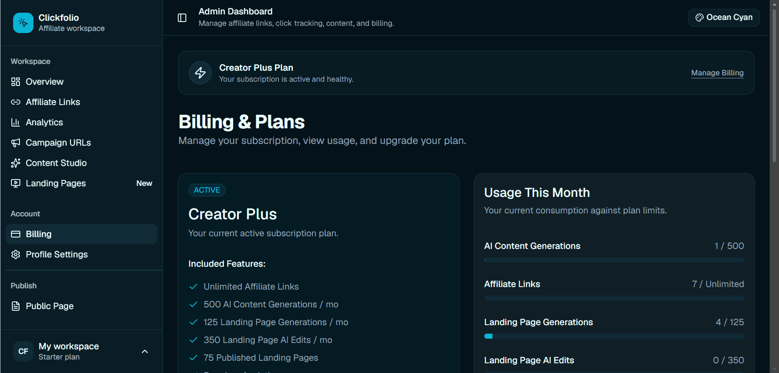This screenshot has height=373, width=779.
Task: Click the Analytics bar chart icon
Action: pos(16,122)
